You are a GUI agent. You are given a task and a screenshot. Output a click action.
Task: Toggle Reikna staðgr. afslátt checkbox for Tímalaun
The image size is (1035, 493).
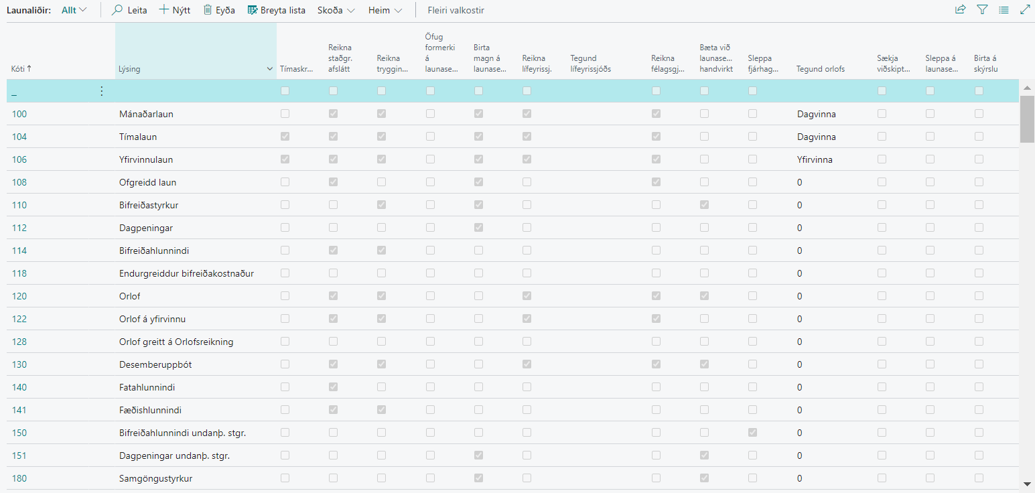pos(333,137)
